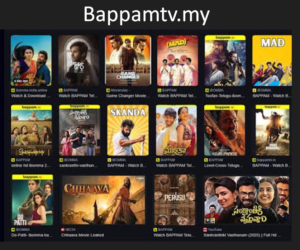Click the bappamtv.in source favicon
Screen dimensions: 300x250
coord(254,160)
